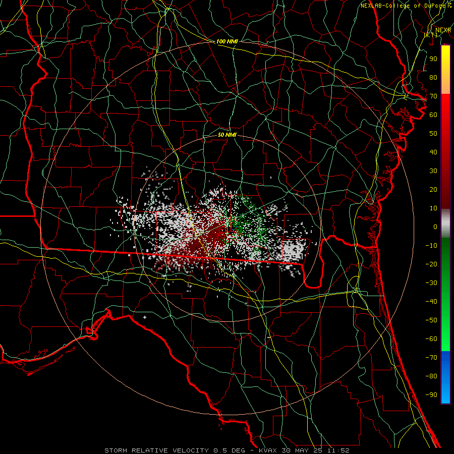Click the "NEXR" label in top-right corner
The image size is (454, 454).
(443, 30)
